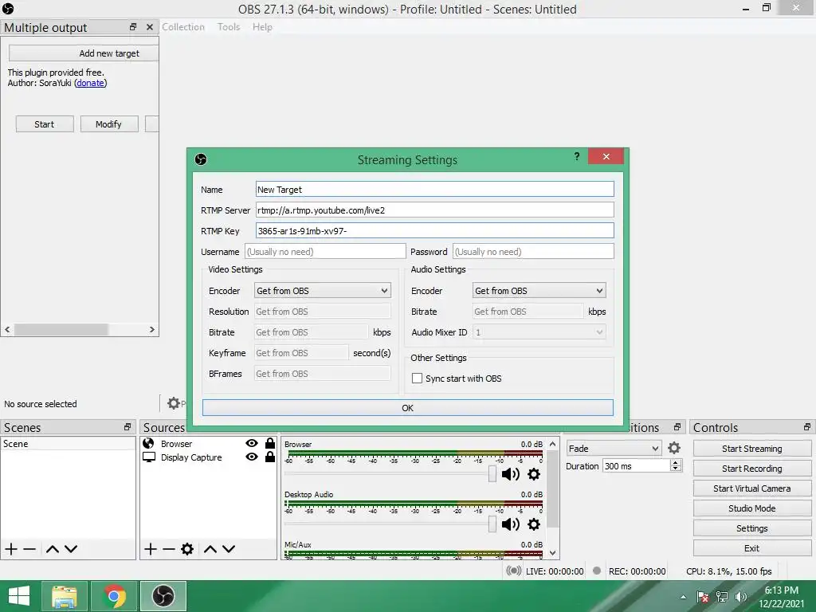Open the transition properties gear next to Fade
This screenshot has width=816, height=612.
(674, 448)
